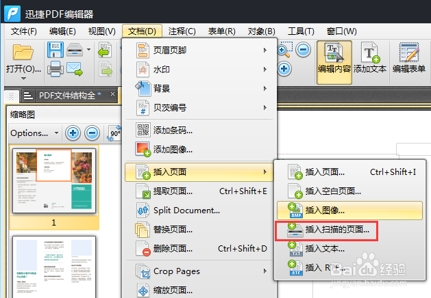The width and height of the screenshot is (431, 298).
Task: Click the email envelope icon
Action: tap(75, 69)
